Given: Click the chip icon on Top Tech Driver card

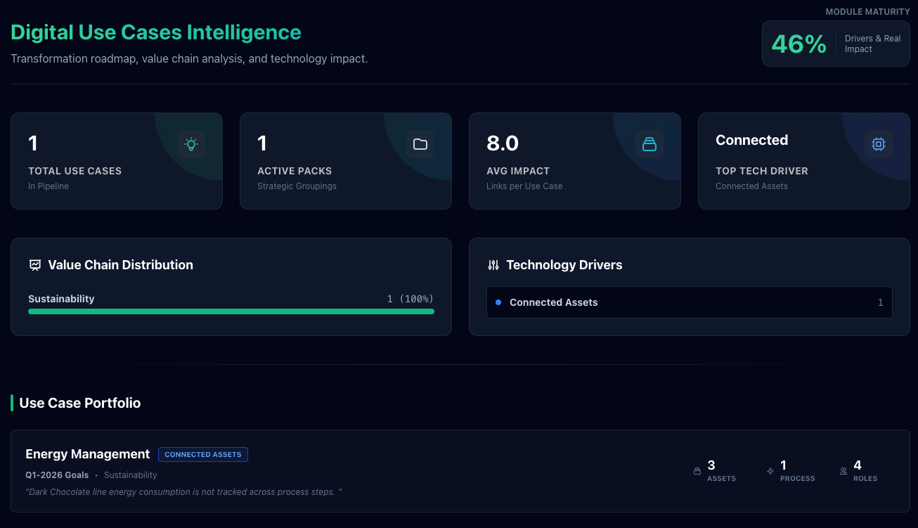Looking at the screenshot, I should 879,144.
